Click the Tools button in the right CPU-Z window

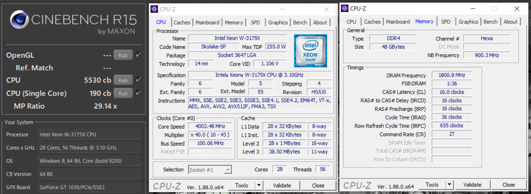(432, 185)
